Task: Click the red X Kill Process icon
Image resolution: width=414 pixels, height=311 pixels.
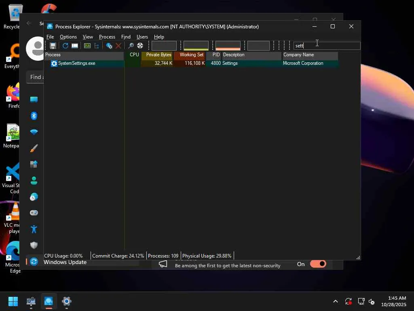Action: click(x=118, y=46)
